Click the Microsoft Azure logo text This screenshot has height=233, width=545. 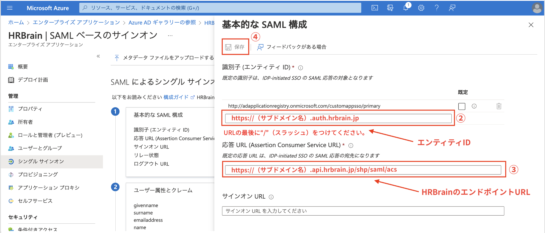coord(48,8)
